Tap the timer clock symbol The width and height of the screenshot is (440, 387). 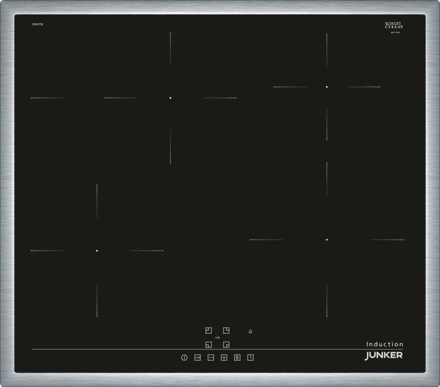251,358
